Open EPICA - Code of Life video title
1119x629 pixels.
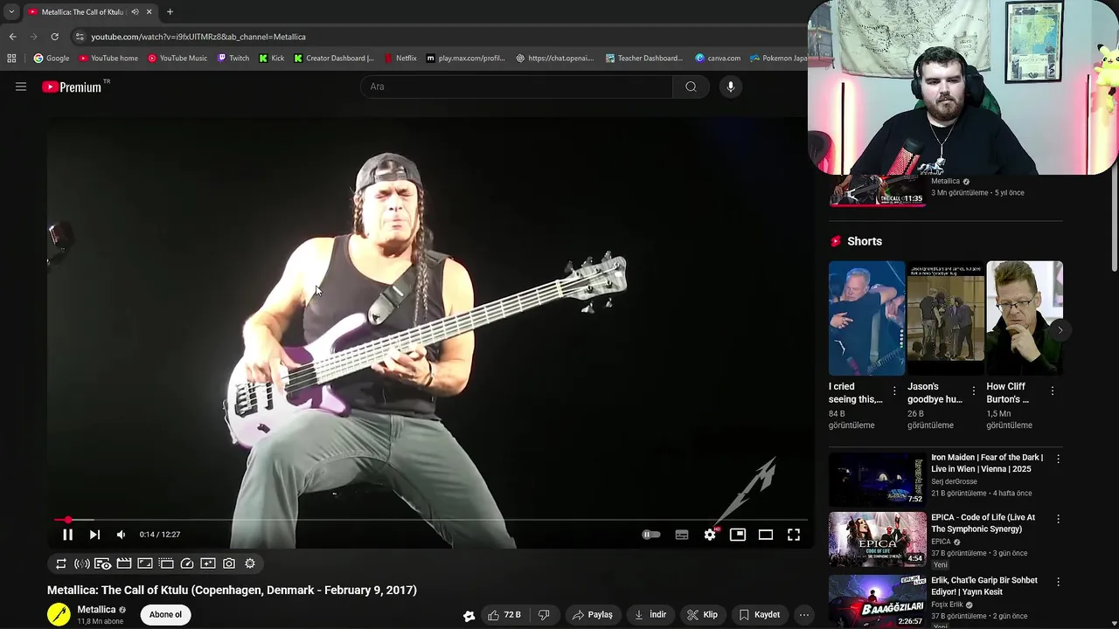983,523
